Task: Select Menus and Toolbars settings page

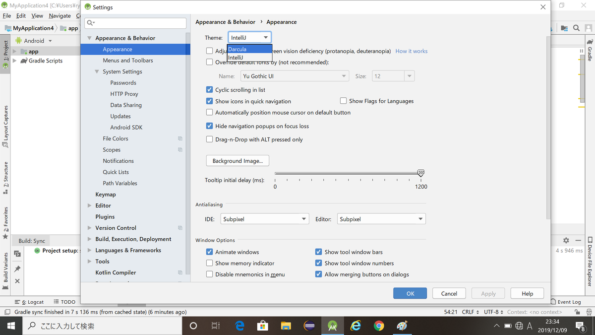Action: [x=128, y=61]
